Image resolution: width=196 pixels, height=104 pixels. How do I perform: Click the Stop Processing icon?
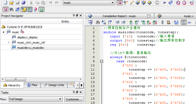pos(157,3)
